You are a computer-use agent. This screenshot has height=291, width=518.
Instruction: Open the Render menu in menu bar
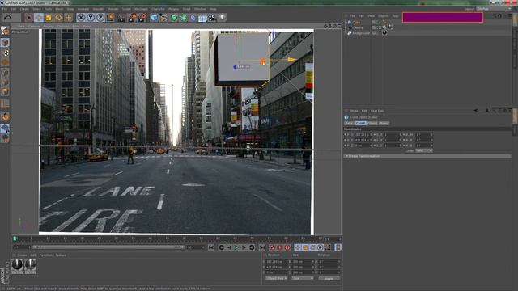tap(113, 9)
